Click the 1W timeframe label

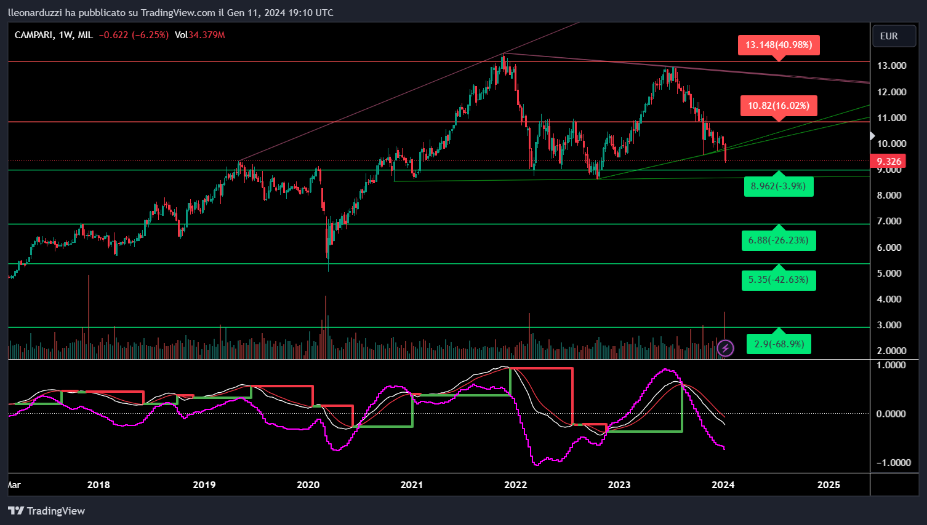point(66,35)
